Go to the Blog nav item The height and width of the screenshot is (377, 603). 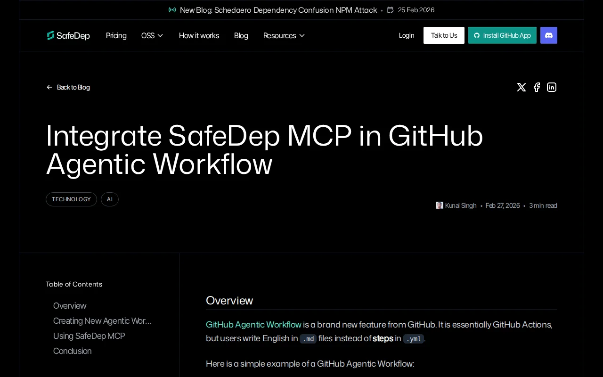tap(241, 35)
